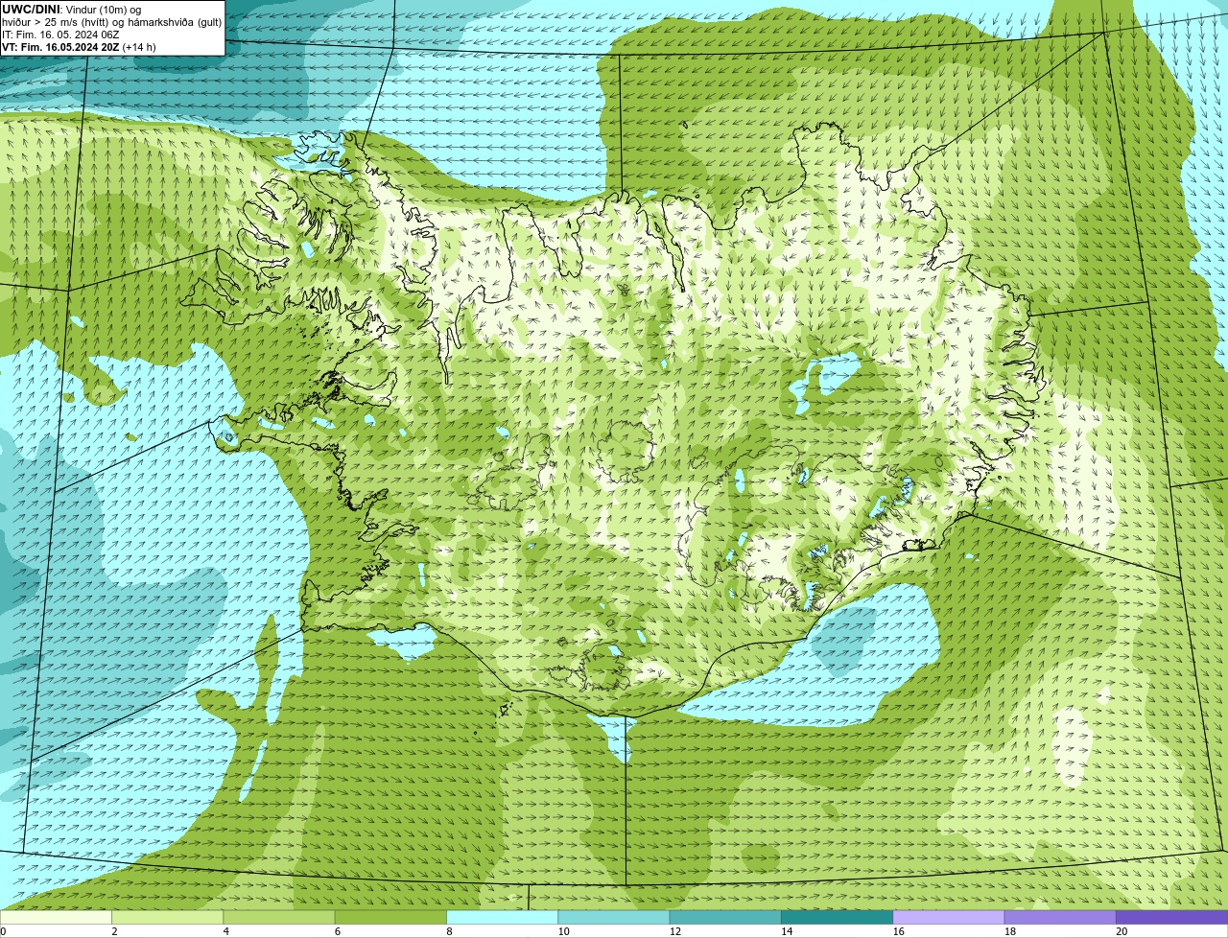Screen dimensions: 1228x938
Task: Click the '4' legend scale label
Action: tap(225, 931)
